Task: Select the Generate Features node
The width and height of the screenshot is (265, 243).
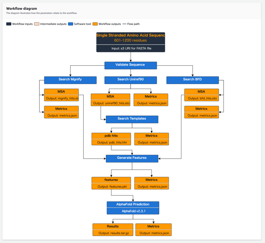Action: pyautogui.click(x=132, y=159)
